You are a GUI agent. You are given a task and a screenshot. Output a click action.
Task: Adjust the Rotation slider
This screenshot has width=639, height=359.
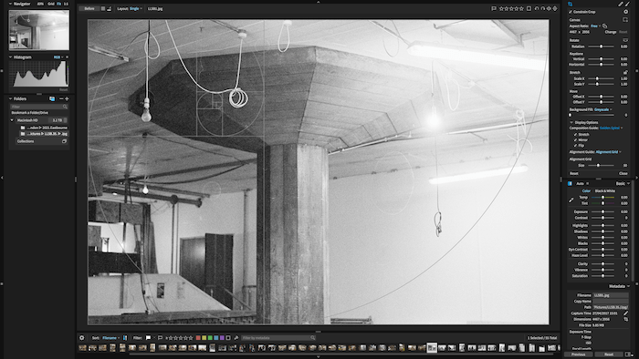(x=601, y=46)
